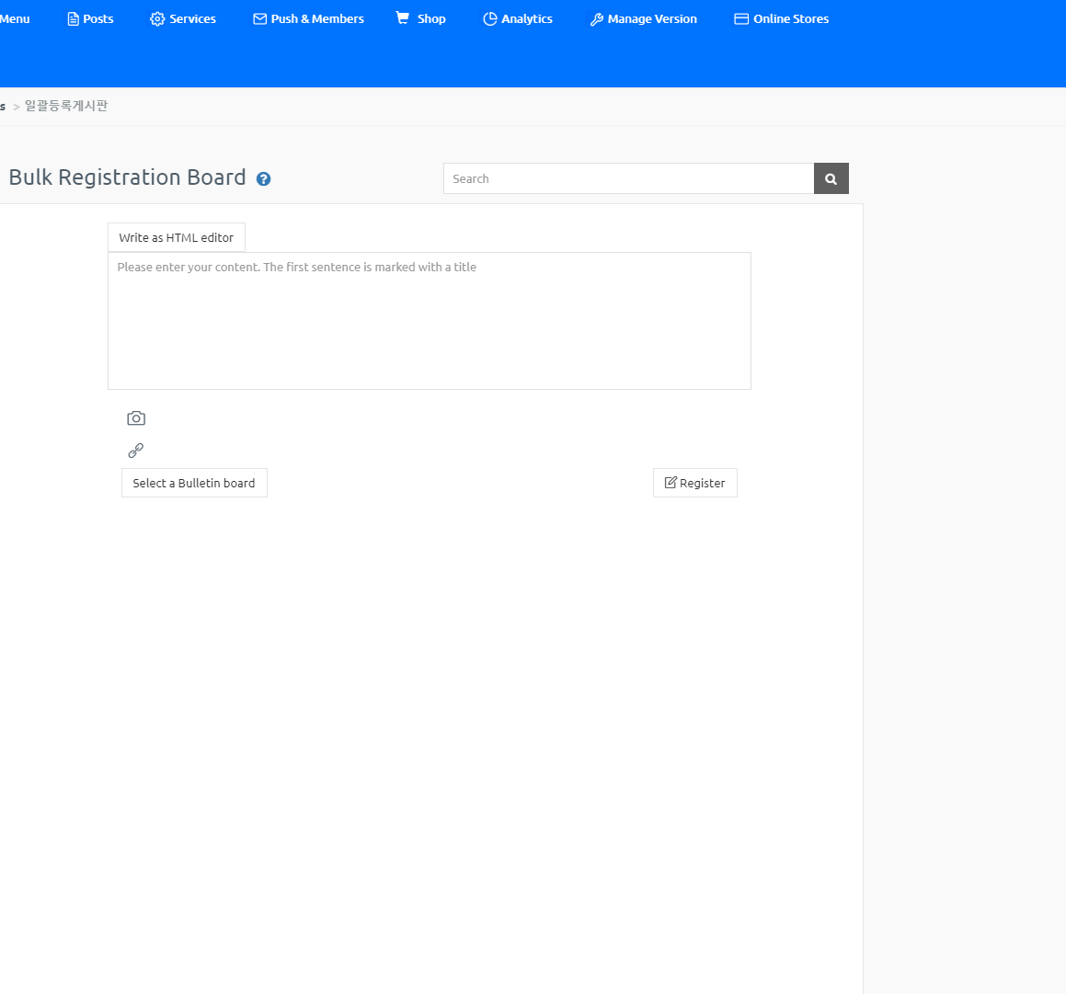Open the Push & Members menu

[308, 18]
